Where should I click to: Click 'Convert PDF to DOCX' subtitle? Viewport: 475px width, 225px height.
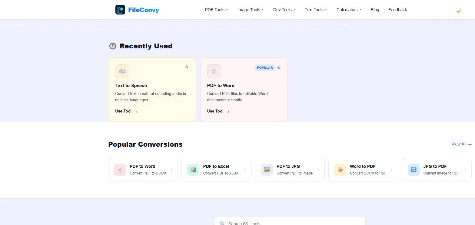(x=148, y=173)
